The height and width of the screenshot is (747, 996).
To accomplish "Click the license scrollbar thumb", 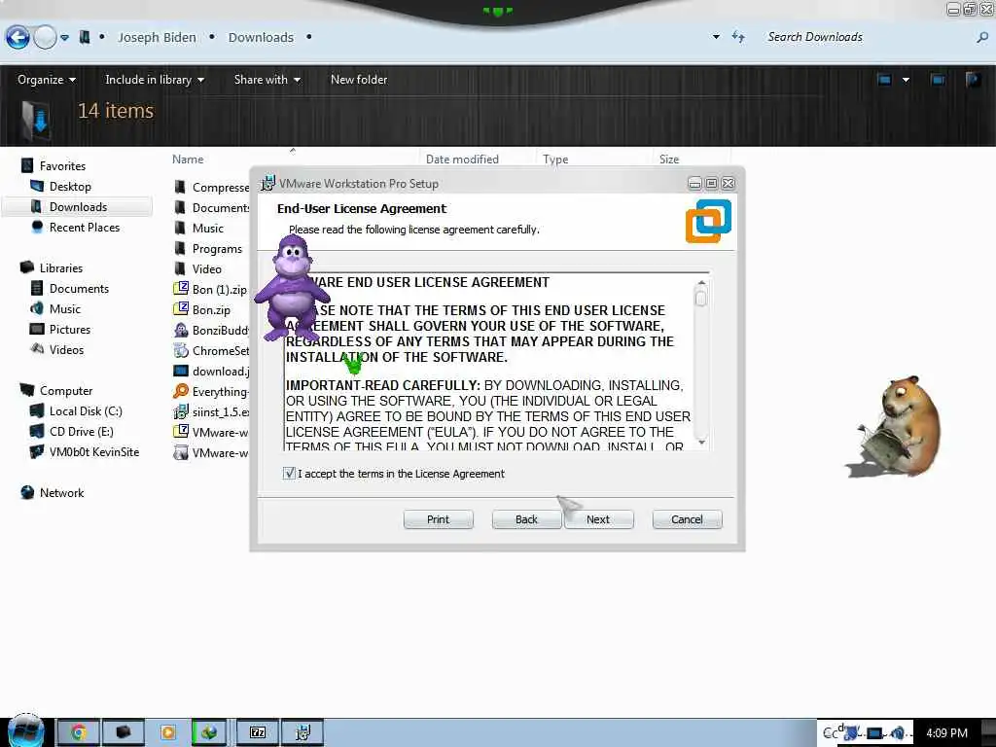I will tap(701, 298).
